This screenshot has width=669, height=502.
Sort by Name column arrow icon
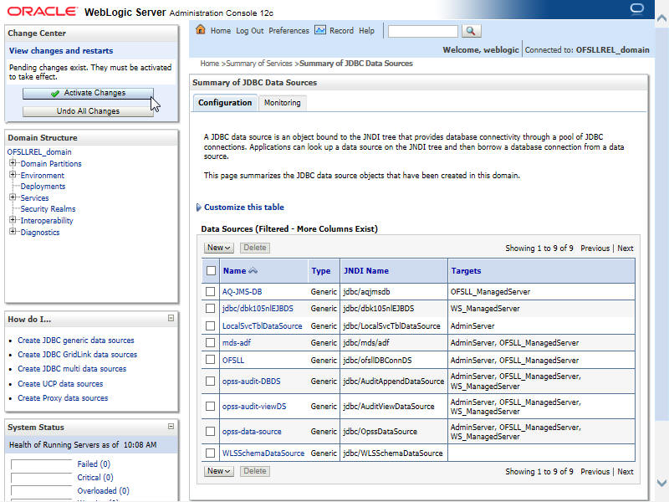[253, 270]
